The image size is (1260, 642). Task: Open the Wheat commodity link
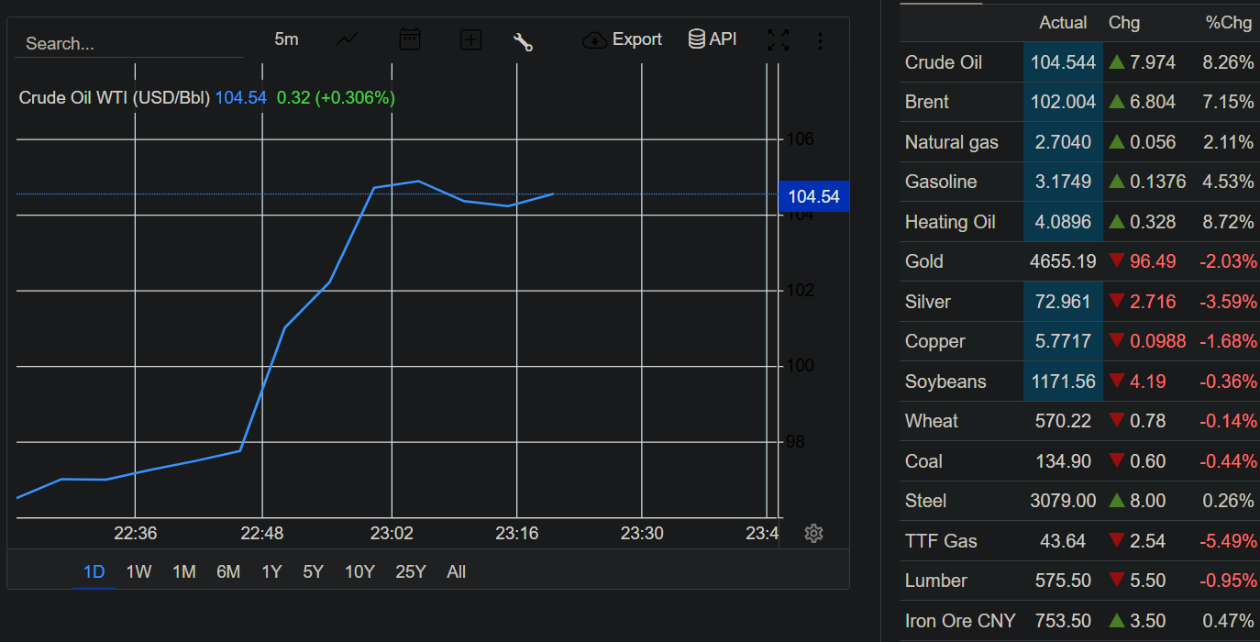(932, 421)
